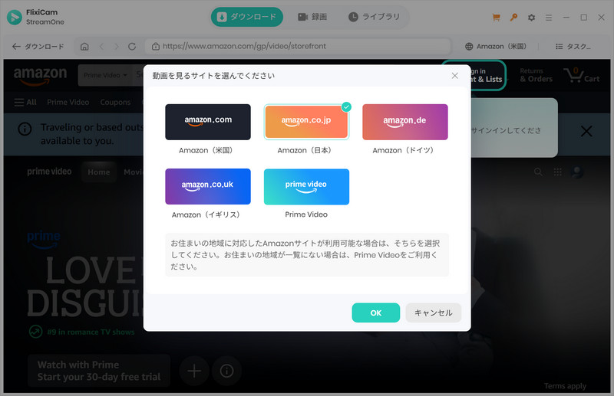Screen dimensions: 614x396
Task: Click the Amazon logo on webpage
Action: point(40,75)
